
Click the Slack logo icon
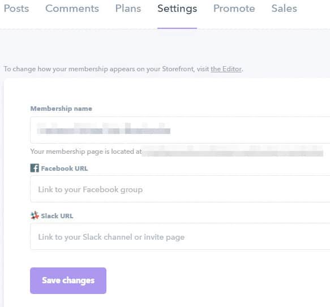(35, 215)
